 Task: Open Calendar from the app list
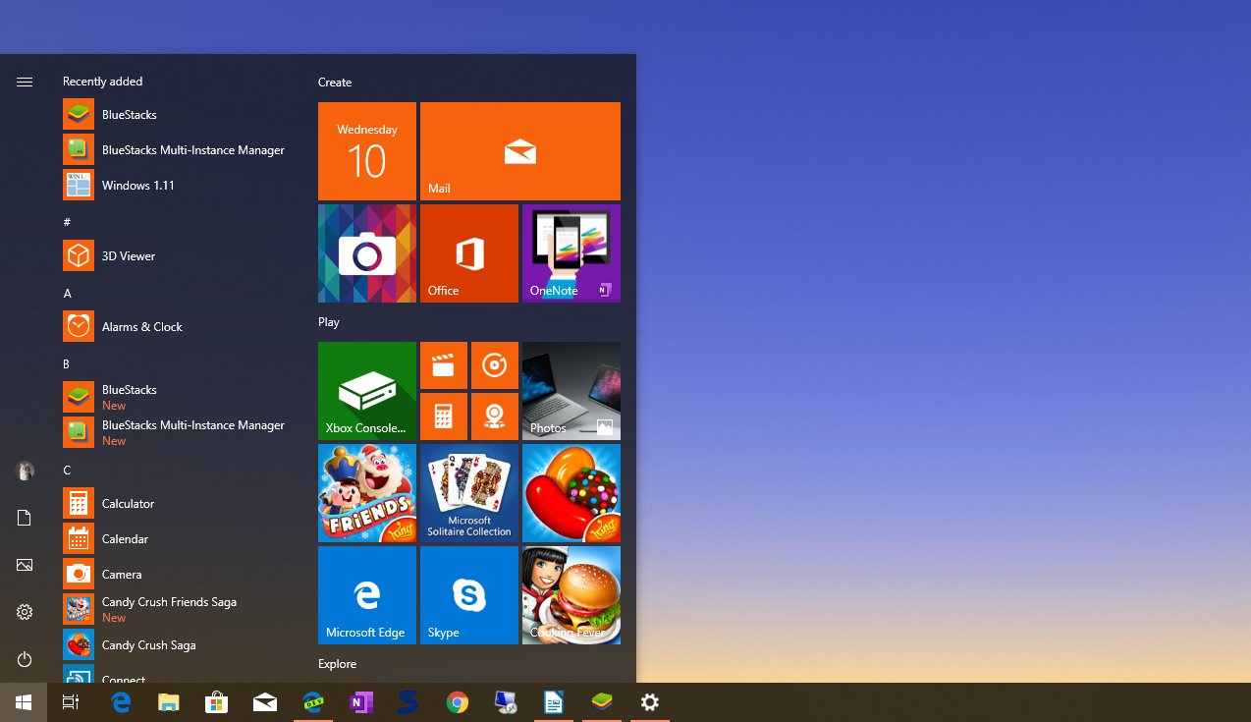177,538
